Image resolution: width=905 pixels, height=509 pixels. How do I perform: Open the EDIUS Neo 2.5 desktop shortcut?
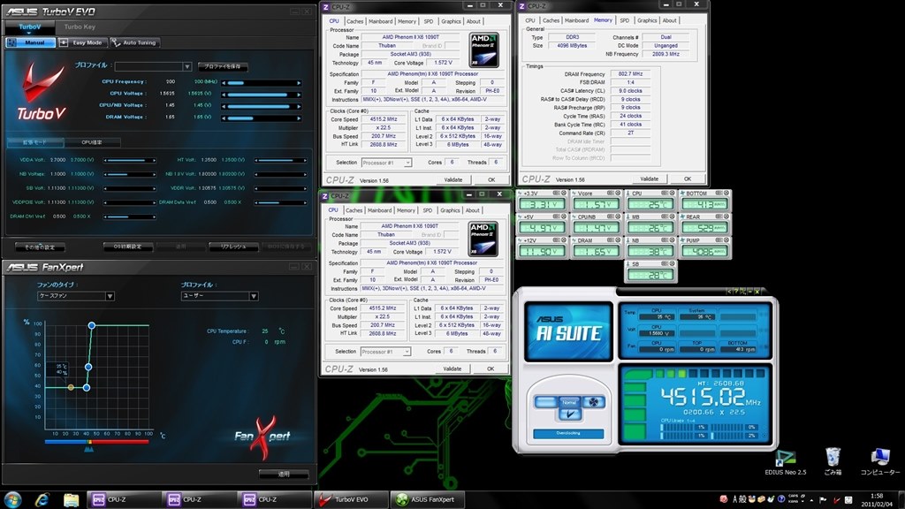[786, 461]
